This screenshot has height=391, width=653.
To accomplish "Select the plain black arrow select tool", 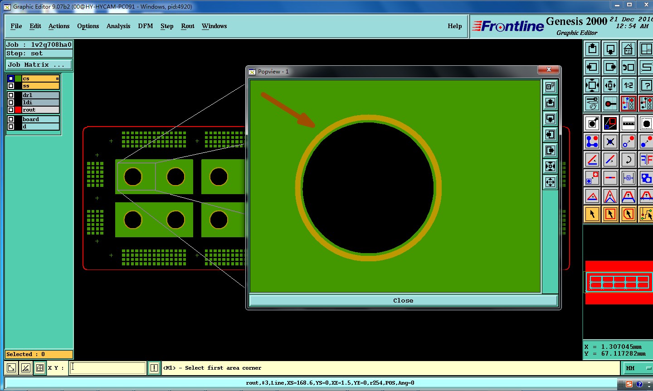I will 592,214.
